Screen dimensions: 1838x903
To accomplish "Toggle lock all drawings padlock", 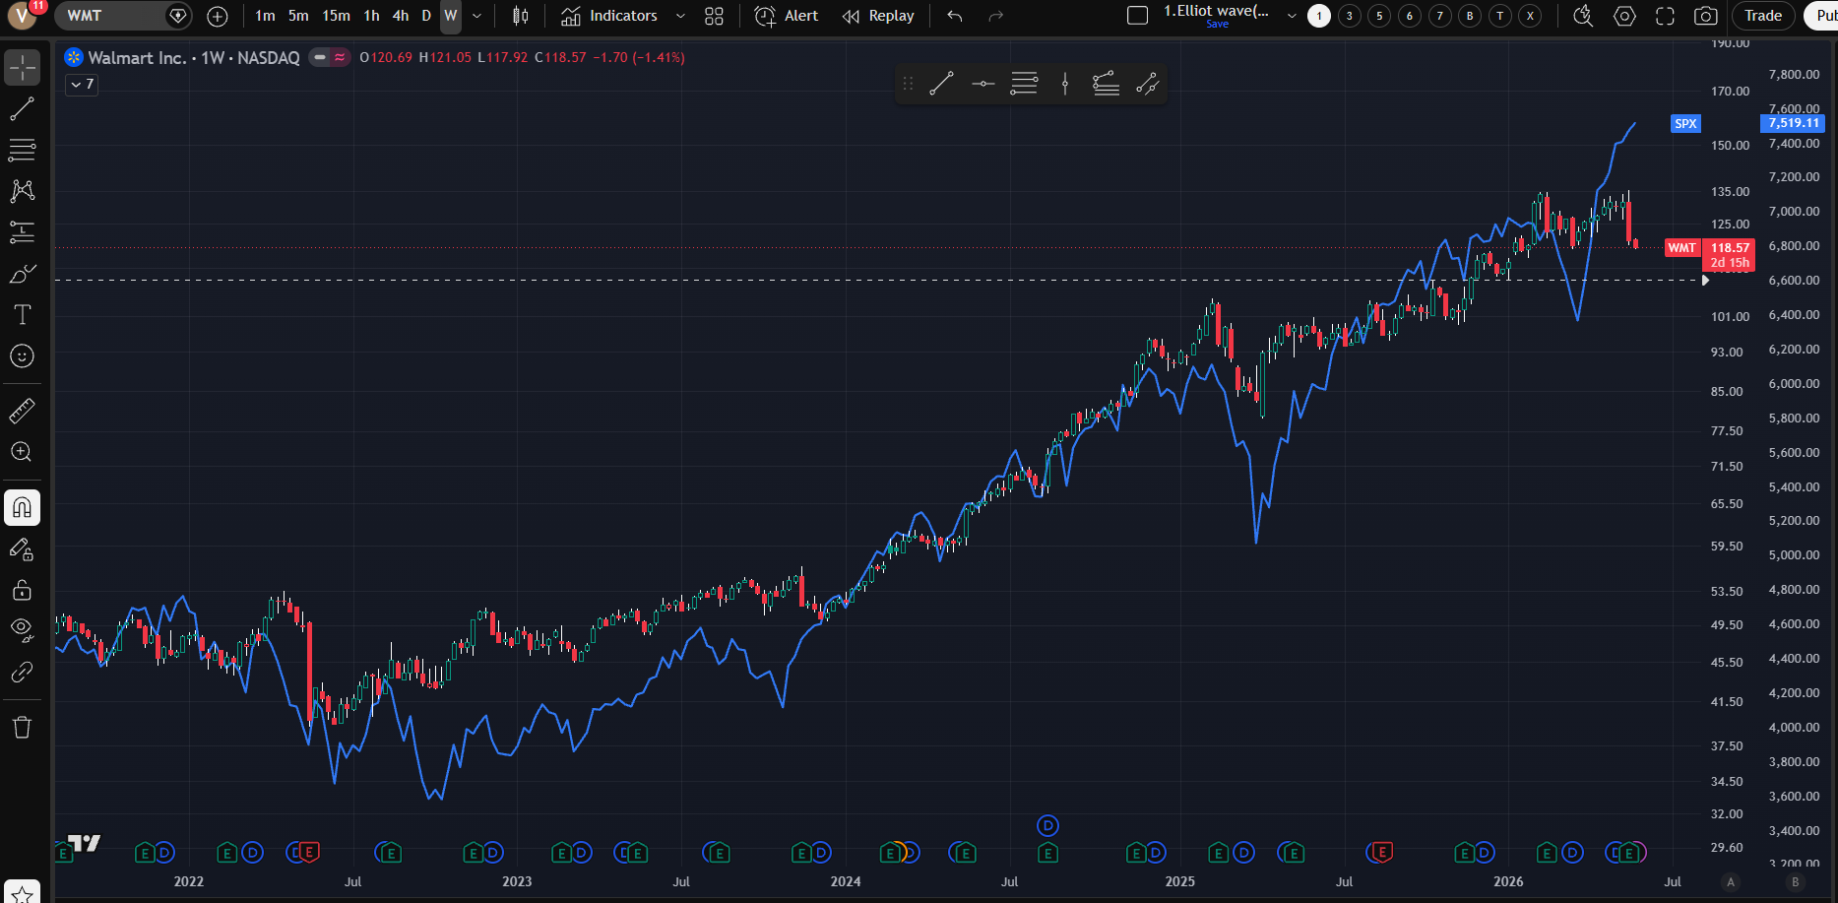I will point(22,591).
